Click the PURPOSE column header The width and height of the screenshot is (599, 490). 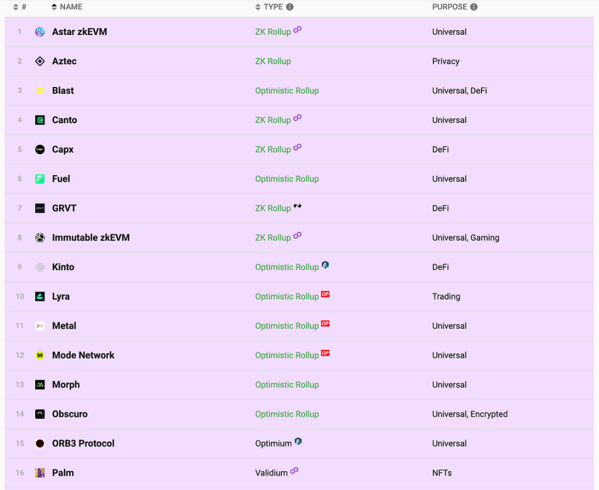[449, 7]
